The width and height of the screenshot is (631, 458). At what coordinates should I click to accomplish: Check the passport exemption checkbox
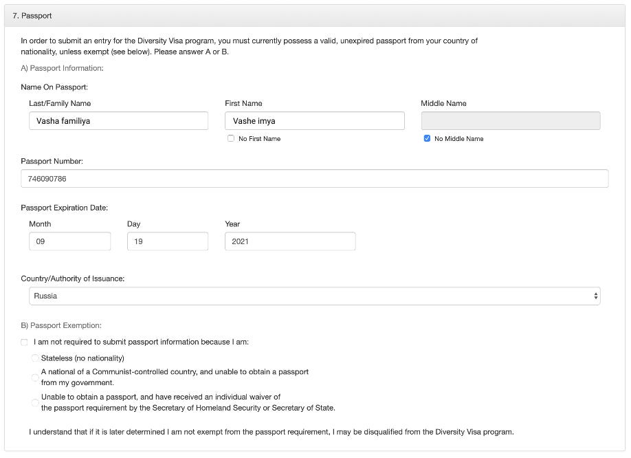coord(24,342)
